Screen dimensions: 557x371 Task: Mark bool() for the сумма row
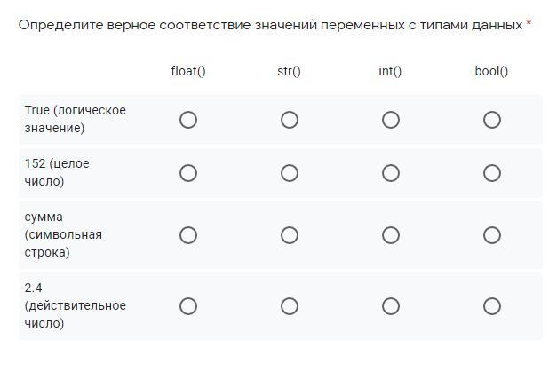tap(492, 235)
